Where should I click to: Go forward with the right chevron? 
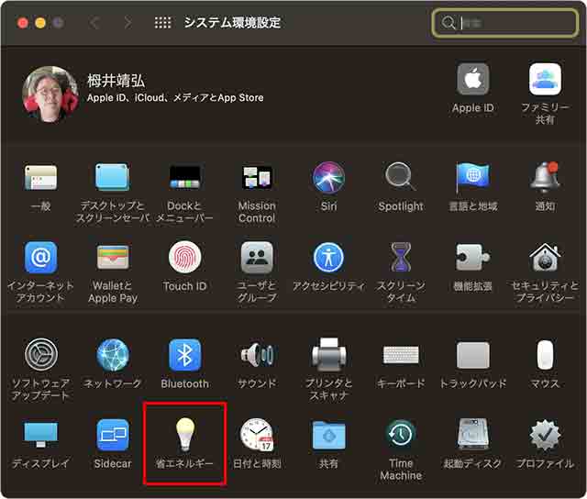pyautogui.click(x=127, y=22)
